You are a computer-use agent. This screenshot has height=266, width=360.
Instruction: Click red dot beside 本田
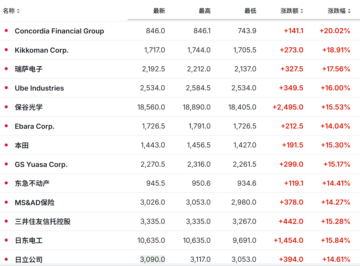point(6,145)
